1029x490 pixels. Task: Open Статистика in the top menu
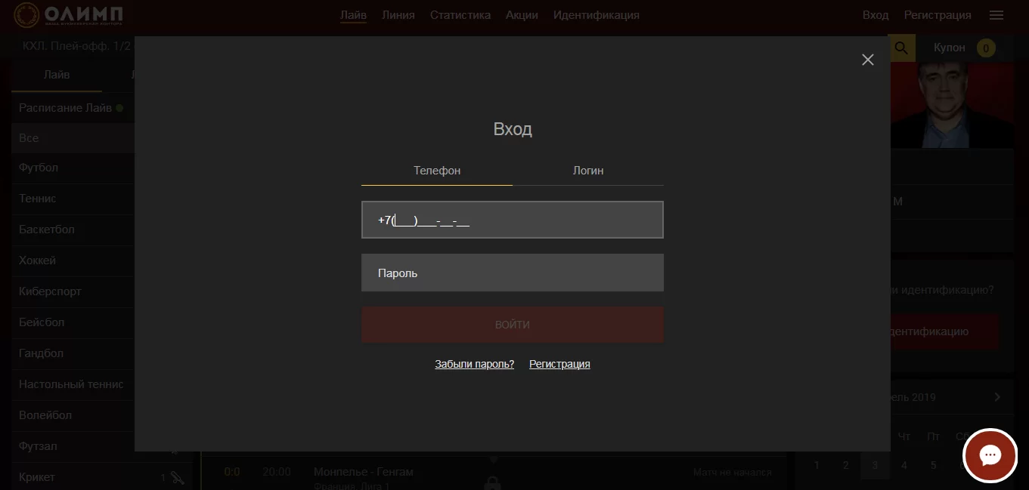pyautogui.click(x=460, y=15)
